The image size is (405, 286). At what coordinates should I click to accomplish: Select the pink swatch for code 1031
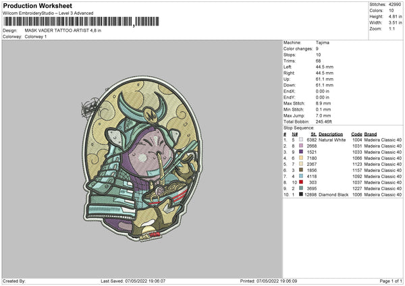[x=301, y=146]
